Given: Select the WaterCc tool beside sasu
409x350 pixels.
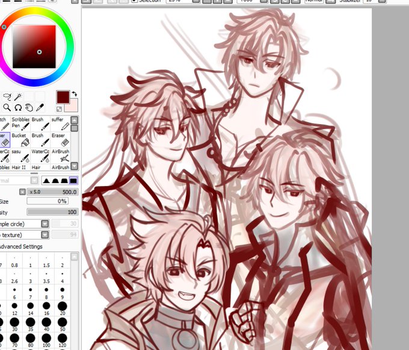Looking at the screenshot, I should pyautogui.click(x=40, y=155).
